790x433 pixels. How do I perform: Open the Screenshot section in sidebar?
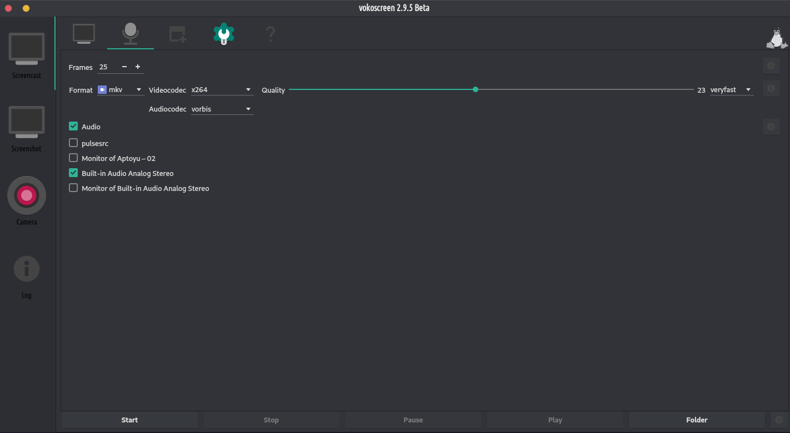pos(27,127)
